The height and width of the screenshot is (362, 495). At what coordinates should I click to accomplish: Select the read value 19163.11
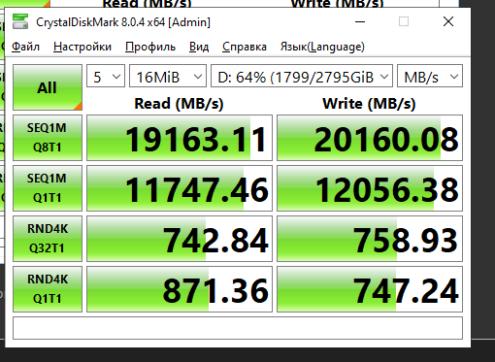(x=180, y=138)
